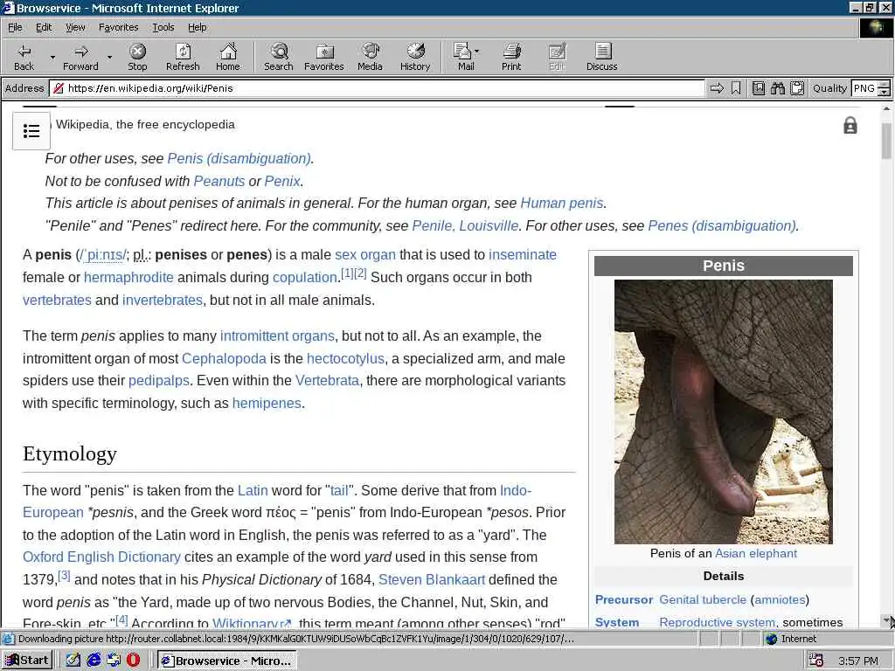Open the Penile, Louisville link
The height and width of the screenshot is (671, 895).
[465, 226]
